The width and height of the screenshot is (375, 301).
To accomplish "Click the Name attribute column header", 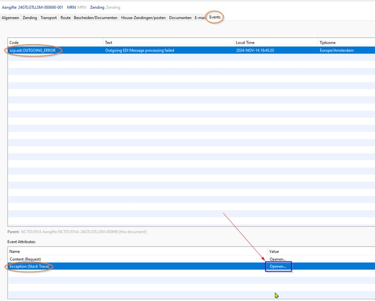I will tap(138, 251).
